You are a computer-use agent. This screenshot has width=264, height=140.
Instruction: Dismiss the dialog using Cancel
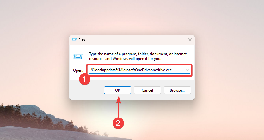[x=147, y=90]
